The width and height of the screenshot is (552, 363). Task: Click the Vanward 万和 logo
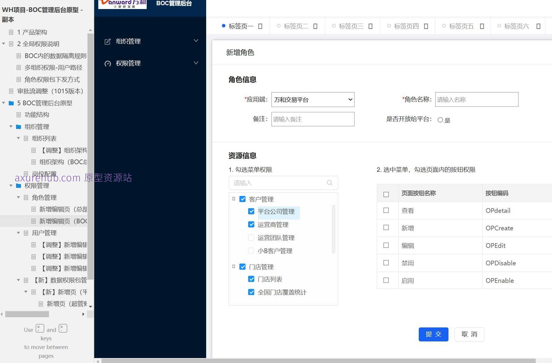pos(122,4)
